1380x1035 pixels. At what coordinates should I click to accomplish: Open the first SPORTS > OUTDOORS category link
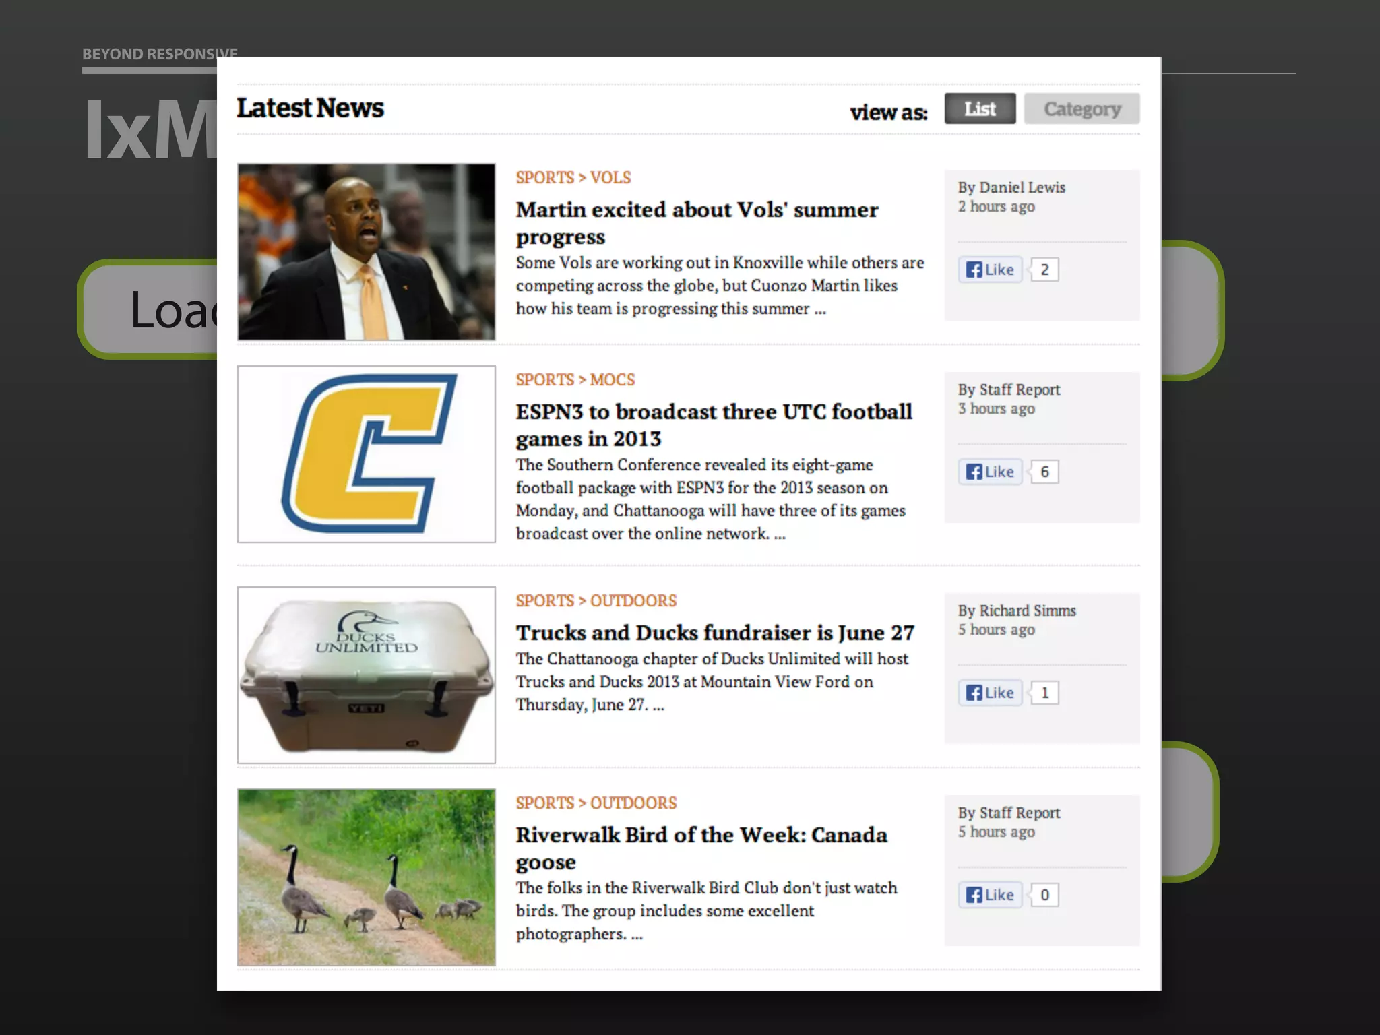pos(596,600)
